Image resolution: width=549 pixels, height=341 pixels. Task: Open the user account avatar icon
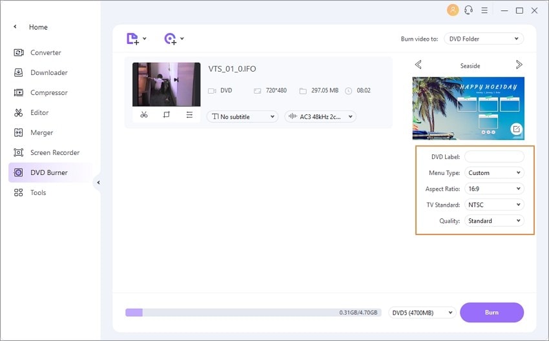(453, 10)
